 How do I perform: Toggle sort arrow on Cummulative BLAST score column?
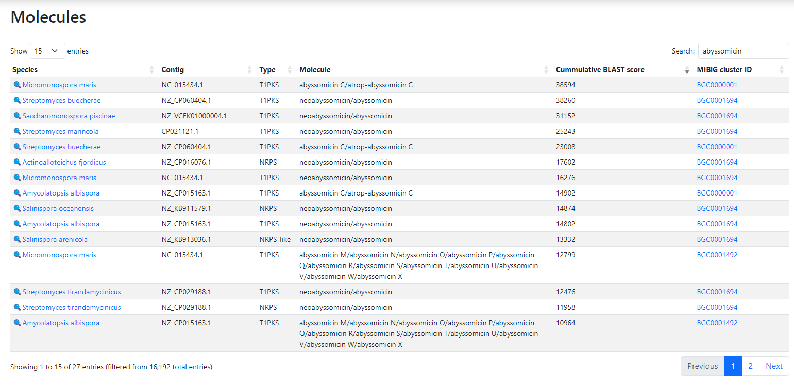pos(687,70)
